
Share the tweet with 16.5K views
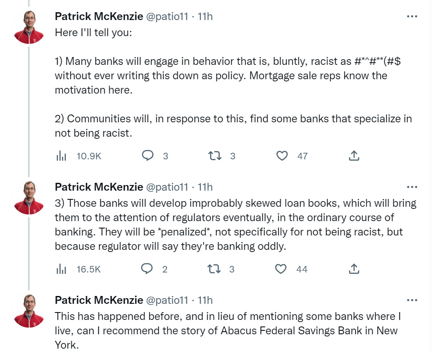coord(354,269)
